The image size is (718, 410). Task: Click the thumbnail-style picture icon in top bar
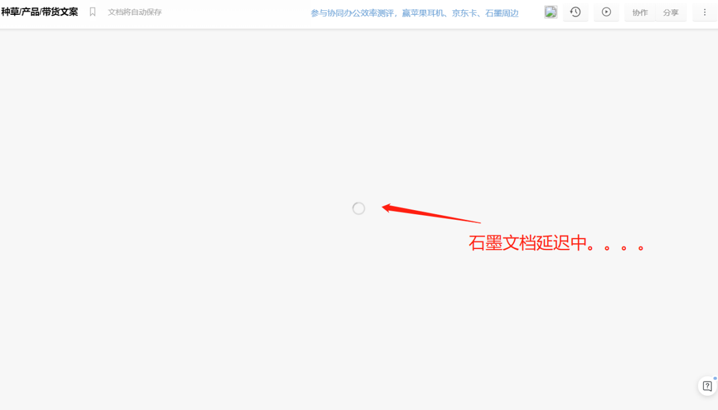pos(550,11)
